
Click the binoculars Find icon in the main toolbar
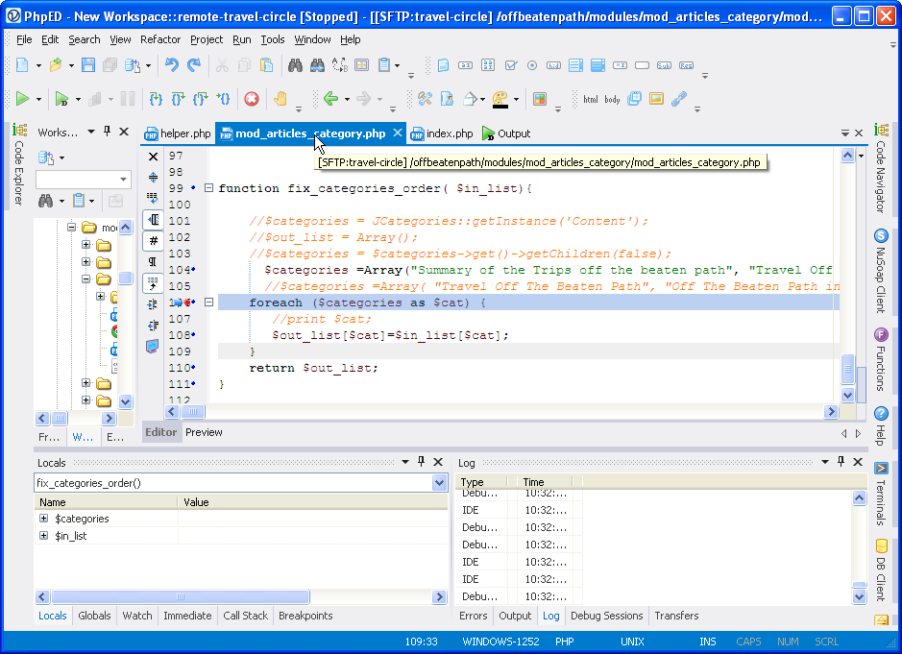295,65
